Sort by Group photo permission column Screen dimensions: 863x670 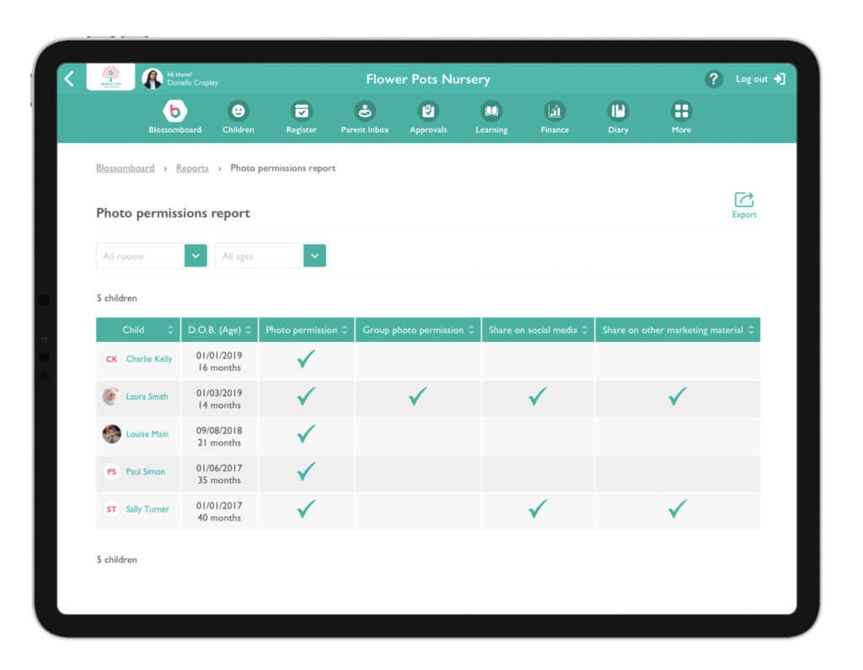pos(471,330)
